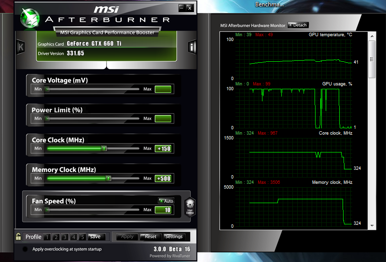This screenshot has width=386, height=262.
Task: Click the Core Clock slider handle
Action: (104, 148)
